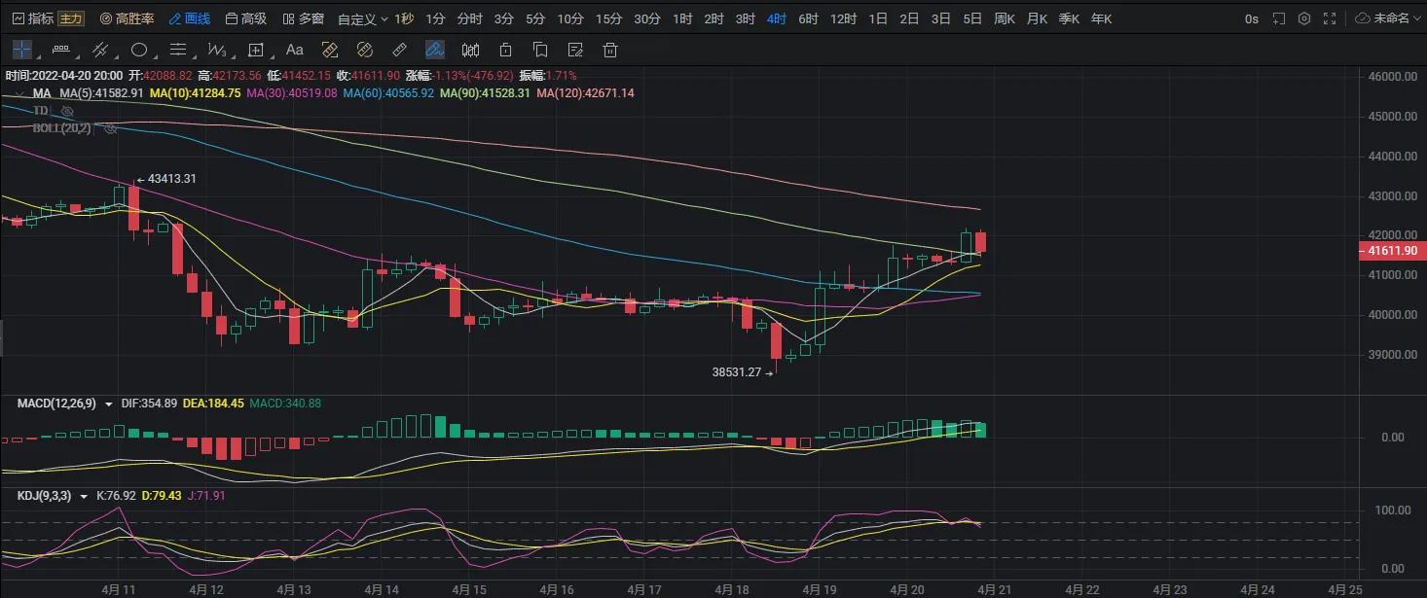The height and width of the screenshot is (598, 1427).
Task: Click the trash icon to delete drawings
Action: (610, 50)
